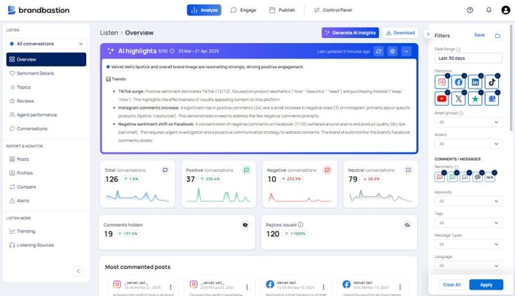Open the Alerts page
The height and width of the screenshot is (296, 515).
(20, 200)
